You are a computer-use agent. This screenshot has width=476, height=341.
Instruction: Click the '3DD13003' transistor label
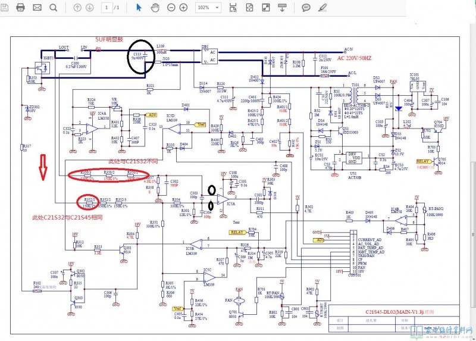[x=350, y=132]
